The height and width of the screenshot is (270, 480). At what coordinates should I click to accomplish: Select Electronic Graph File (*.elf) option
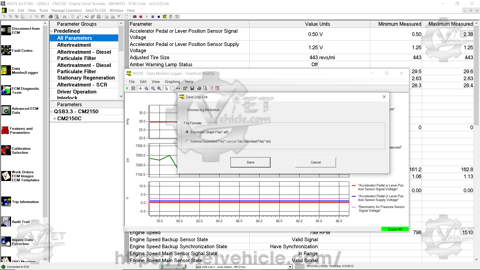tap(187, 132)
